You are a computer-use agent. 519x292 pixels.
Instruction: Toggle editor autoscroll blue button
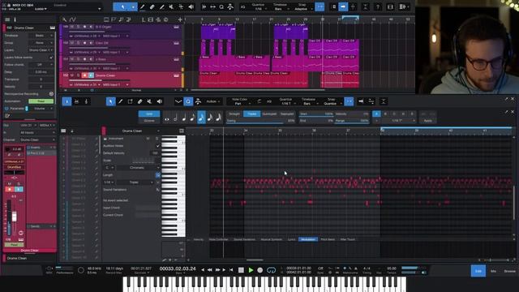[x=349, y=101]
